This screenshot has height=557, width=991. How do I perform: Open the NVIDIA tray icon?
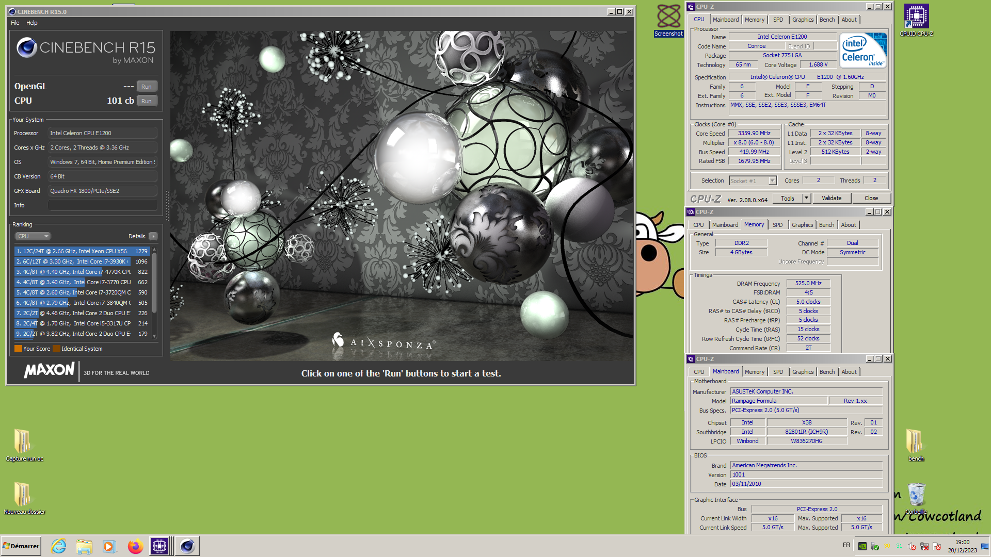[x=862, y=546]
